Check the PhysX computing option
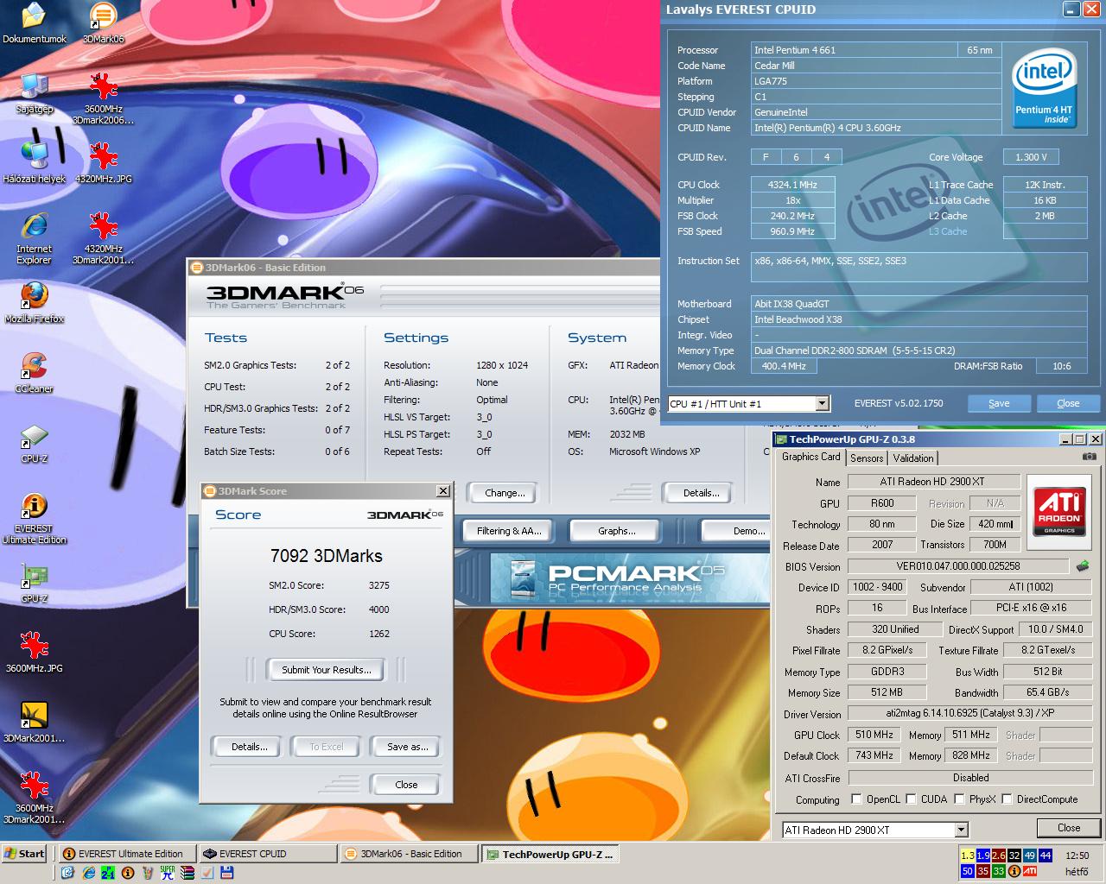The height and width of the screenshot is (884, 1106). click(959, 799)
